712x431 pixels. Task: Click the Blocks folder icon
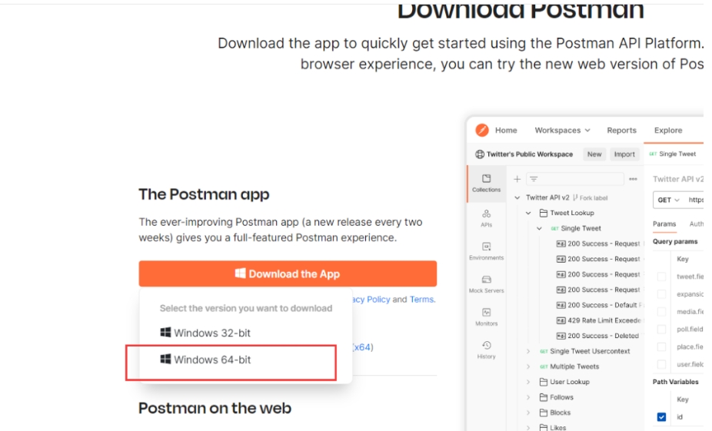point(544,413)
